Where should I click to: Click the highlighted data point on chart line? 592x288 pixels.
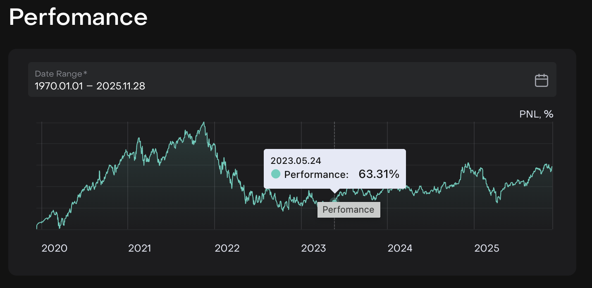click(334, 201)
